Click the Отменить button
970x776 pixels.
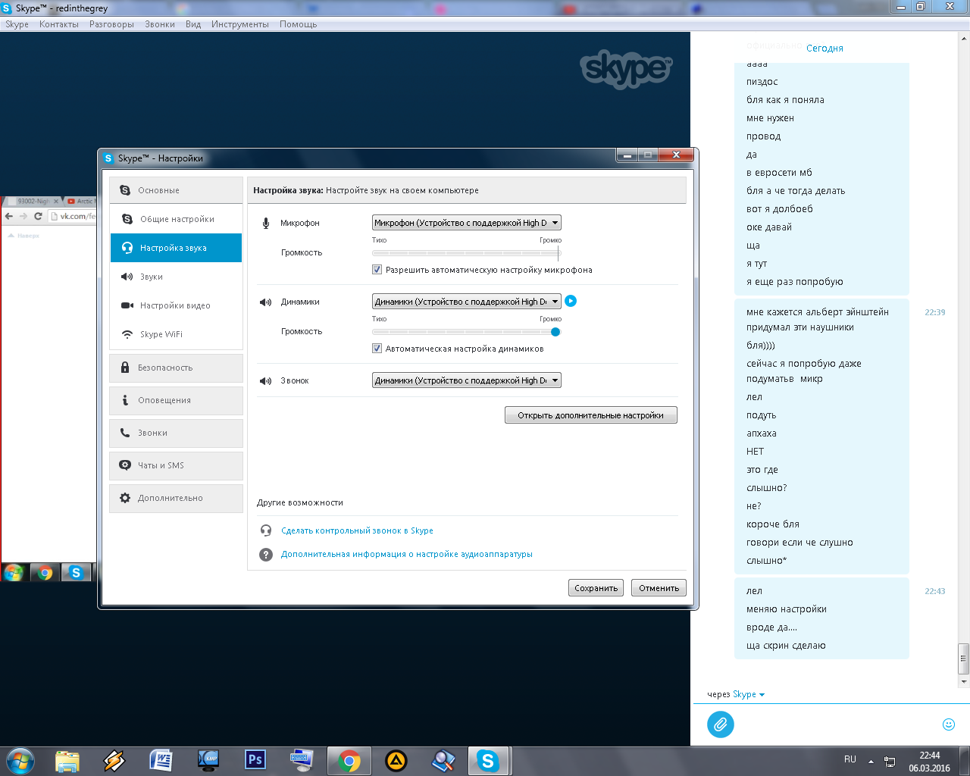pyautogui.click(x=659, y=588)
